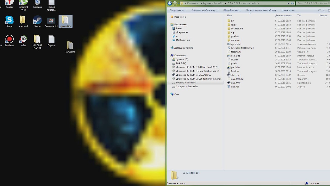Select BD-ROM (I:) STALKER_CS drive

(x=192, y=75)
